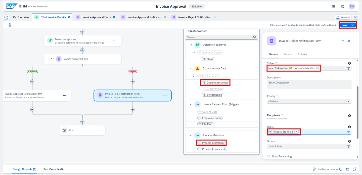Viewport: 362px width, 175px height.
Task: Close the Invoice Reject Notification Form side panel
Action: (349, 41)
